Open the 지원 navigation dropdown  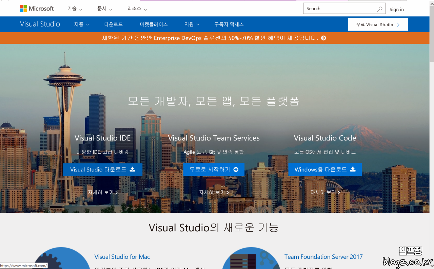pos(192,24)
